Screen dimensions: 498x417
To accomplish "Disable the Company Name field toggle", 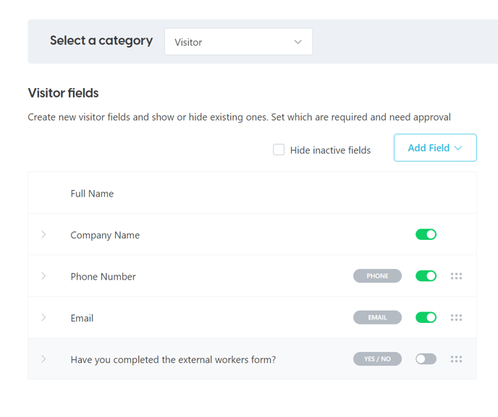I will coord(426,235).
